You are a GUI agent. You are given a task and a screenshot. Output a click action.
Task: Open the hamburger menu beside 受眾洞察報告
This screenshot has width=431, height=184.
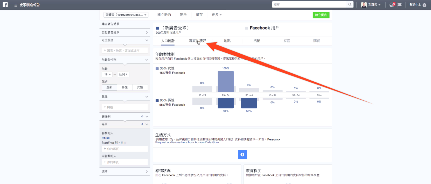(16, 5)
